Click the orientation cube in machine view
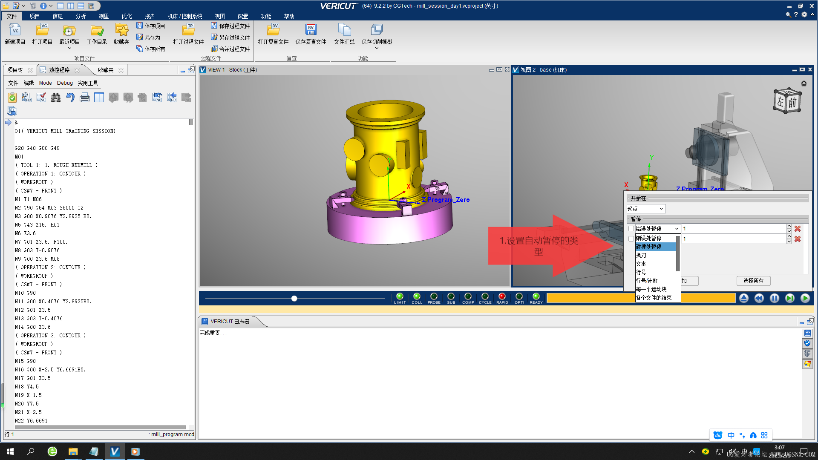 pyautogui.click(x=787, y=101)
